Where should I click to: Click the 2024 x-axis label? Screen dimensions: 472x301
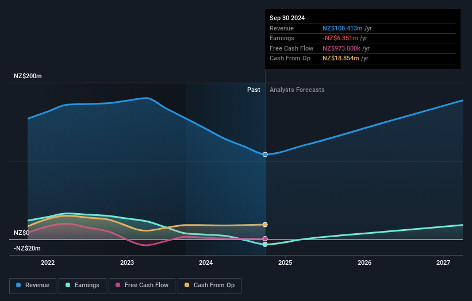(206, 263)
